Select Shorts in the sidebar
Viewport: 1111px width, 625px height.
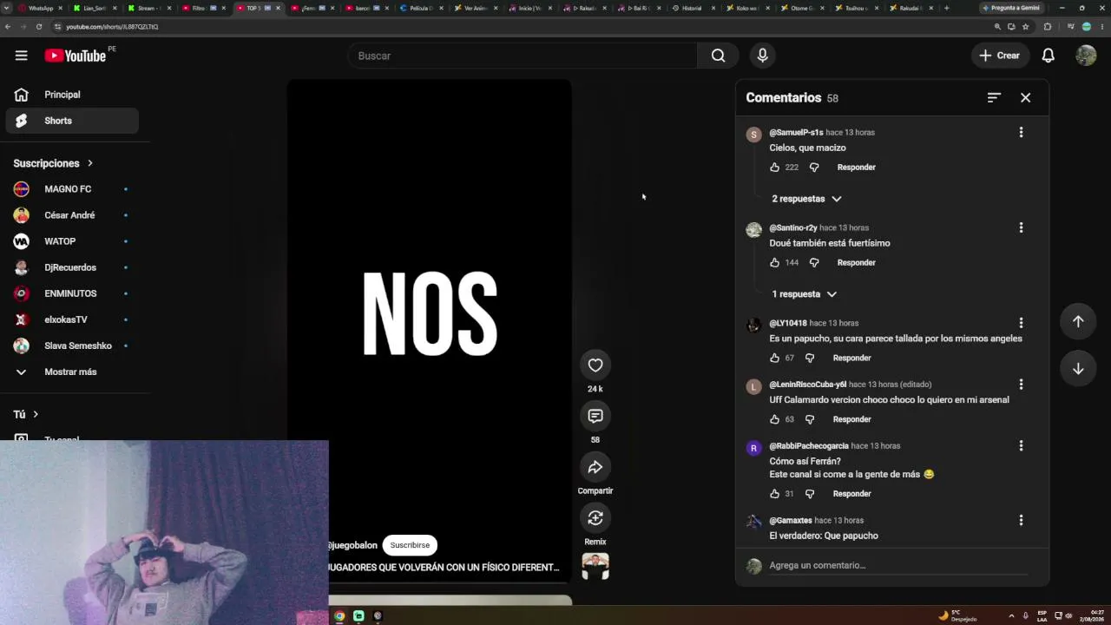coord(72,121)
